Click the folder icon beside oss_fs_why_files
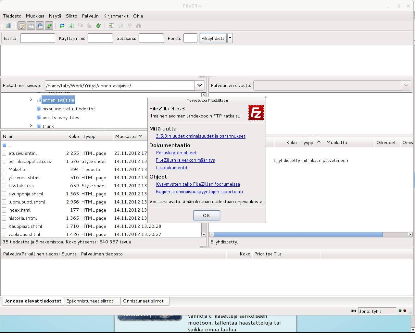 39,117
